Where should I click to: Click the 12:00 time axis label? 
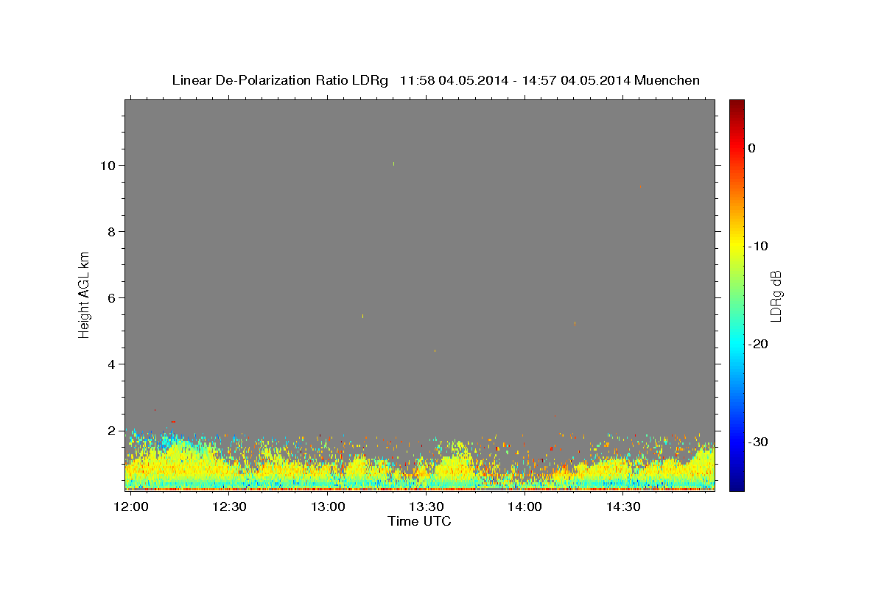point(130,507)
